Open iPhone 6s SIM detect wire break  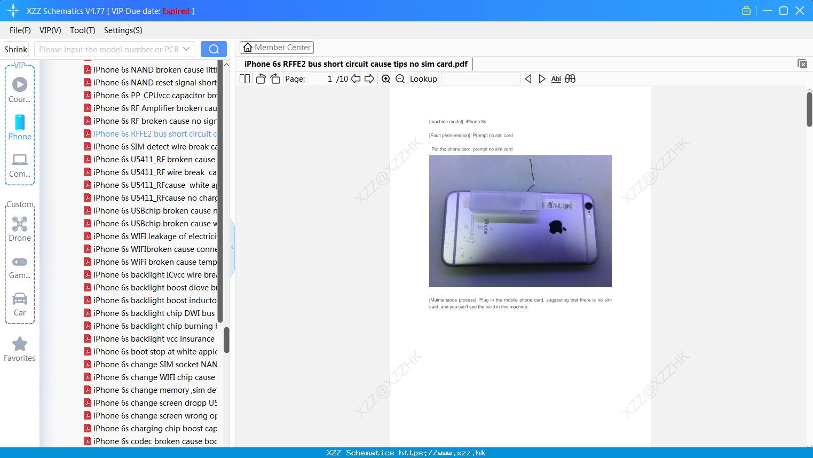click(151, 147)
